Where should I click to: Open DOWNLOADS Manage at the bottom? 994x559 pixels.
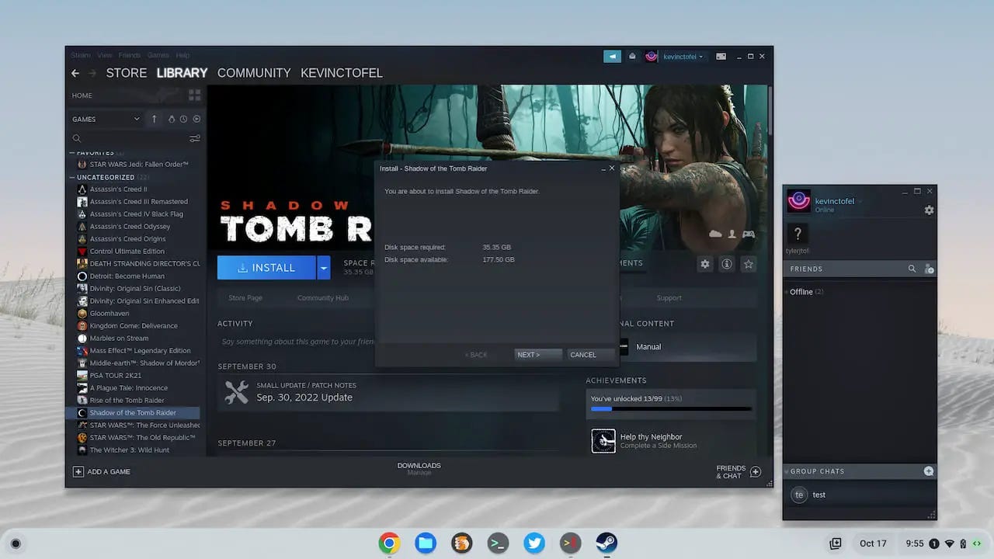419,469
